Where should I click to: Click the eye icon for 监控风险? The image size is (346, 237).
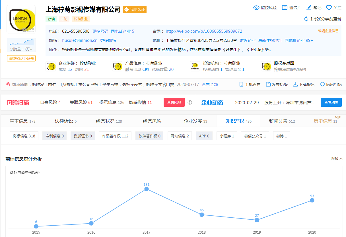coord(256,8)
